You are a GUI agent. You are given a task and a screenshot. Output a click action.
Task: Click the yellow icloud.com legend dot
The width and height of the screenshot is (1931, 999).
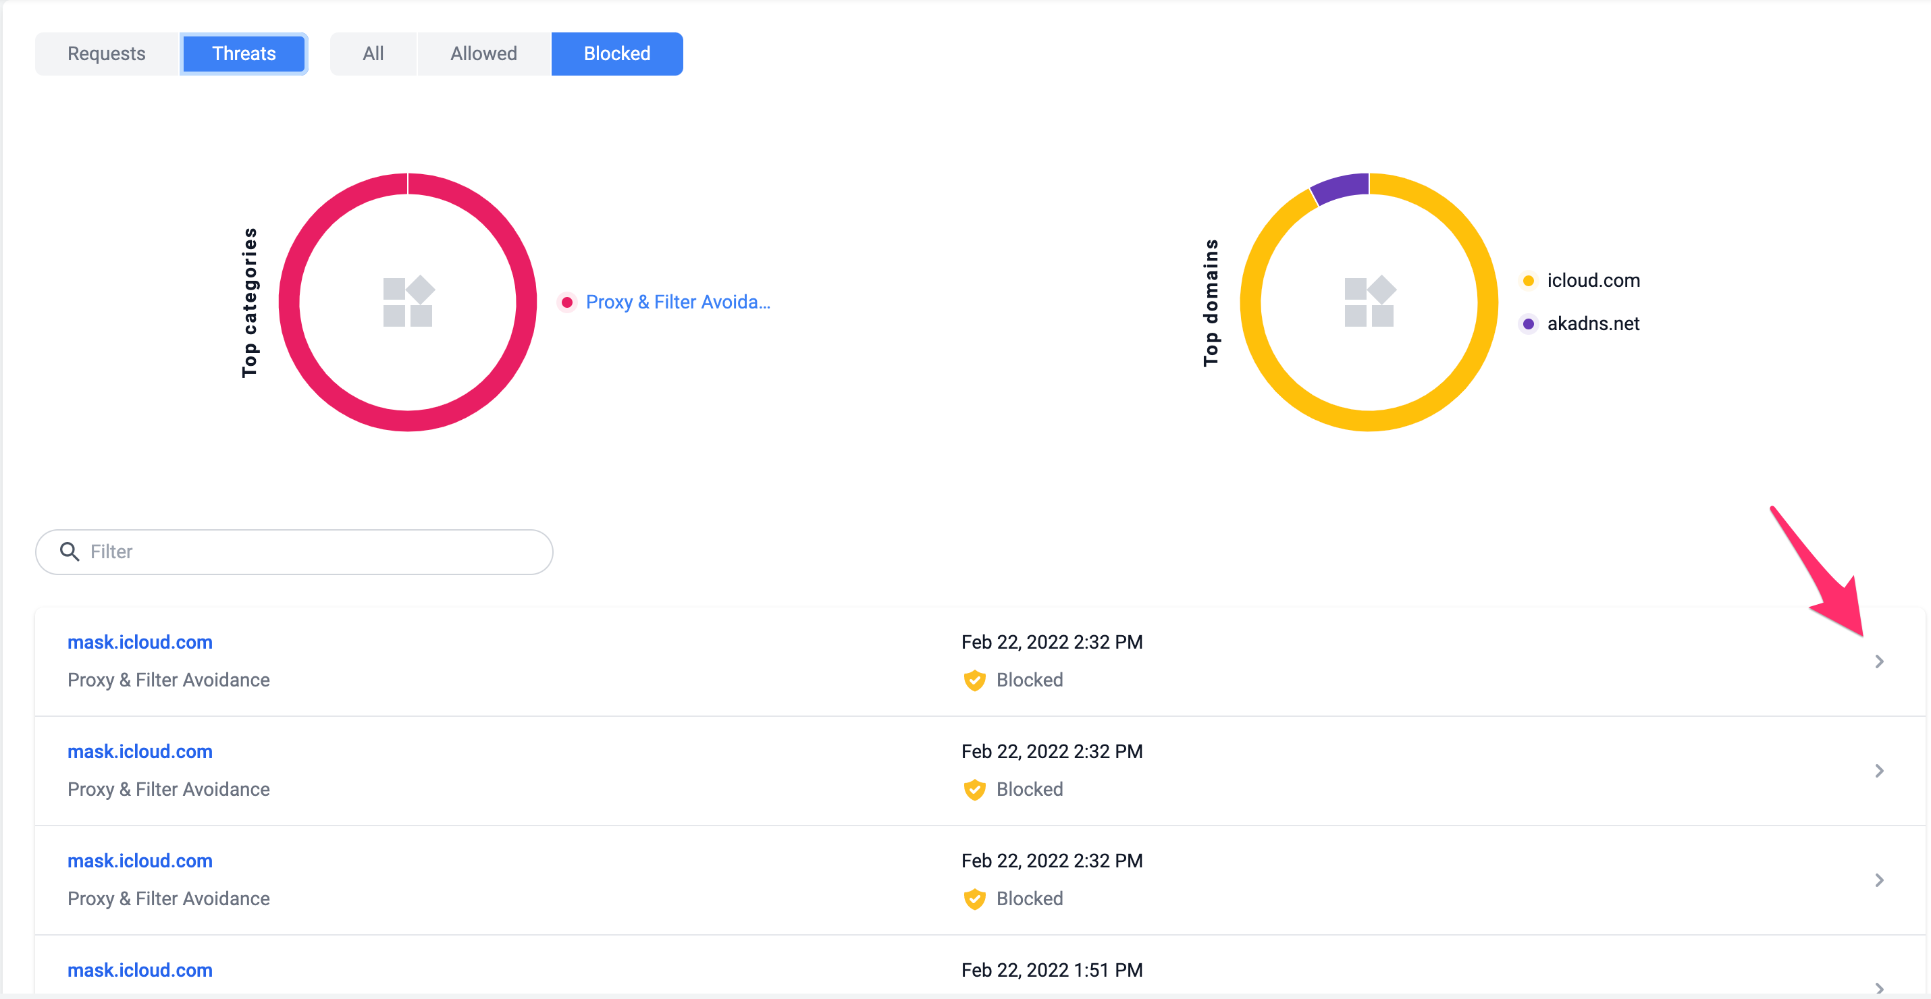[1529, 280]
